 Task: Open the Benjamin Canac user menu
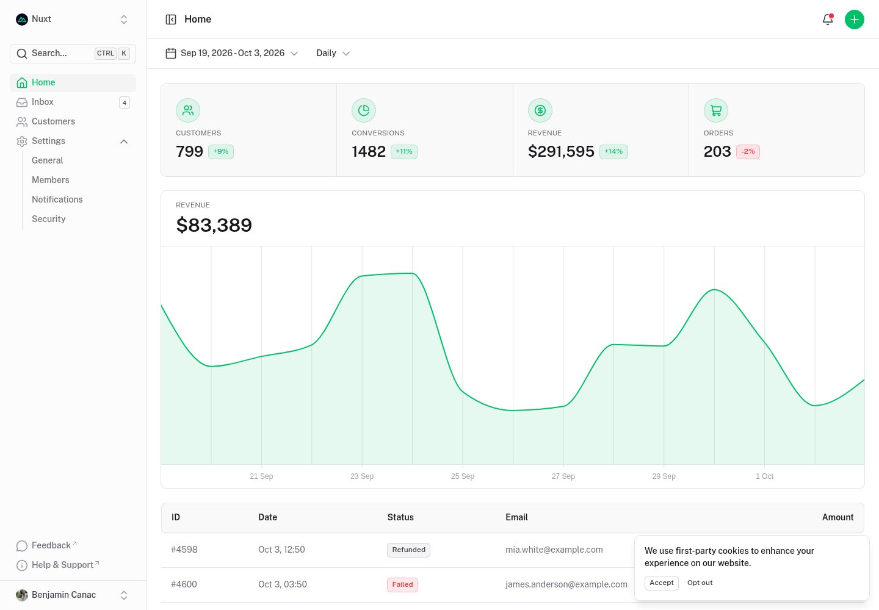[73, 595]
